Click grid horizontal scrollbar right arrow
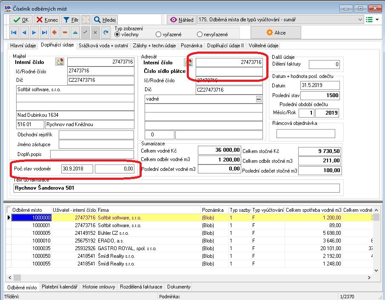385x300 pixels. (x=369, y=277)
